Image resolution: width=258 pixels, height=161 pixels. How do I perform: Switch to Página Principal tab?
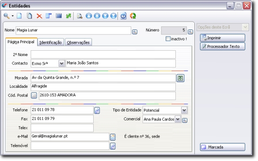21,42
